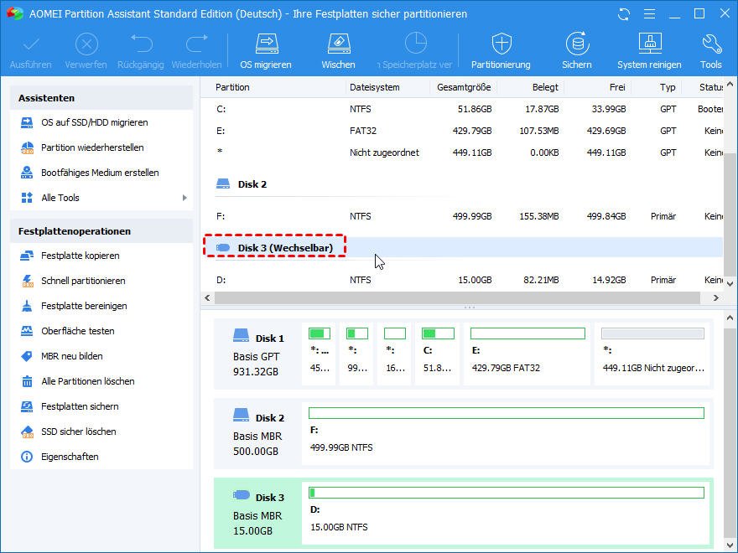Image resolution: width=738 pixels, height=553 pixels.
Task: Select C: partition block in Disk 1 map
Action: tap(438, 354)
